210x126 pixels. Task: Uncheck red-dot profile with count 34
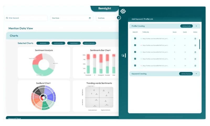135,65
